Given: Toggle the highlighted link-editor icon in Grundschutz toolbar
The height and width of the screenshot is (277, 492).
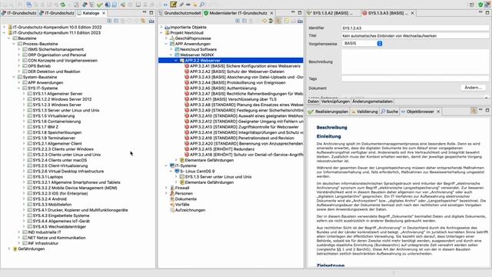Looking at the screenshot, I should coord(278,21).
